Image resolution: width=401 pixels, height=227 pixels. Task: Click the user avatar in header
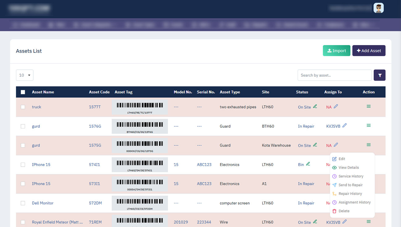point(378,8)
